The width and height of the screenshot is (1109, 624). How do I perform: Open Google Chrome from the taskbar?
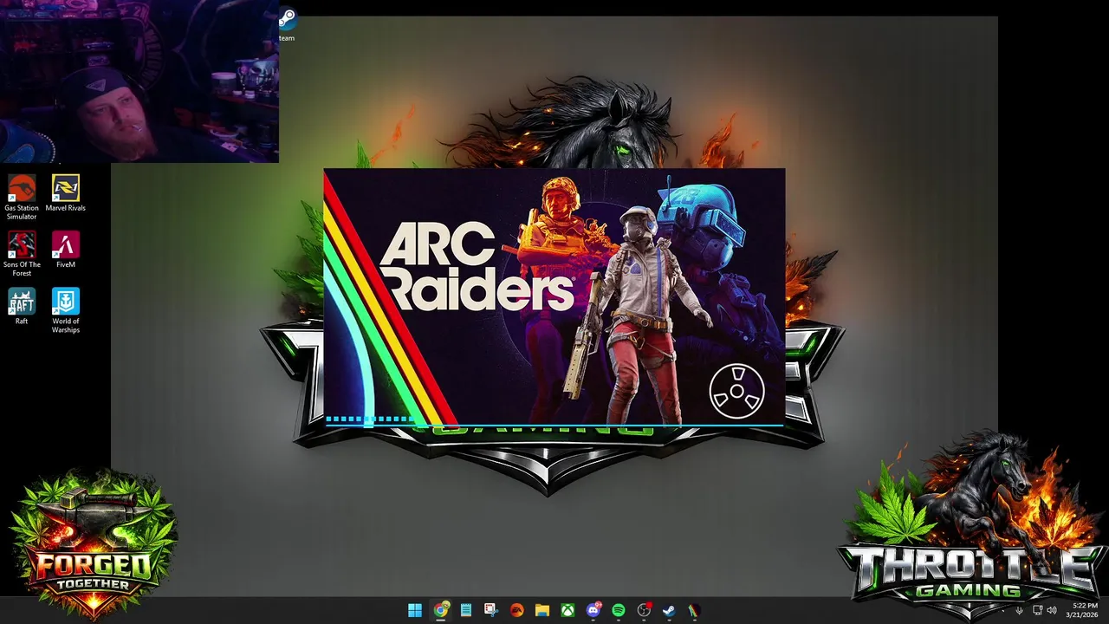click(441, 610)
